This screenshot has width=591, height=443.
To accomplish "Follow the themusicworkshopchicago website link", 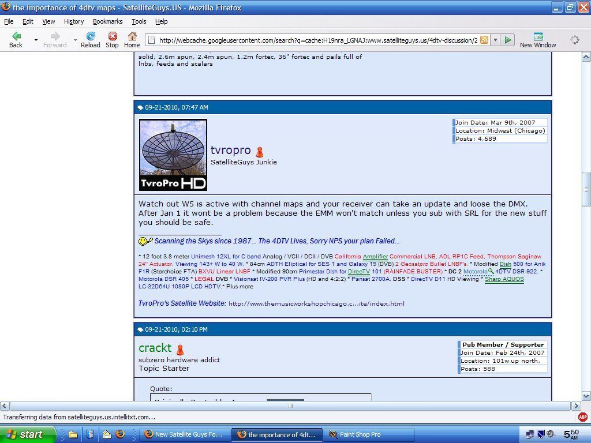I will tap(317, 303).
